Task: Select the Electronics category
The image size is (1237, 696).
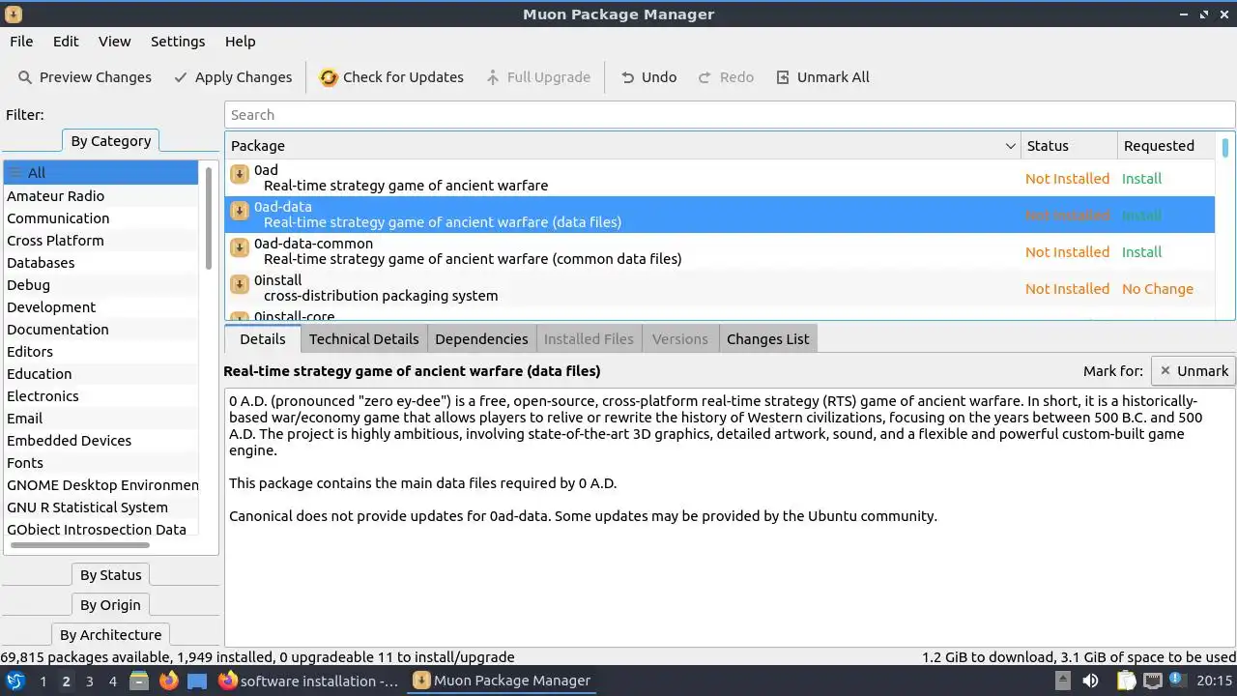Action: point(101,396)
